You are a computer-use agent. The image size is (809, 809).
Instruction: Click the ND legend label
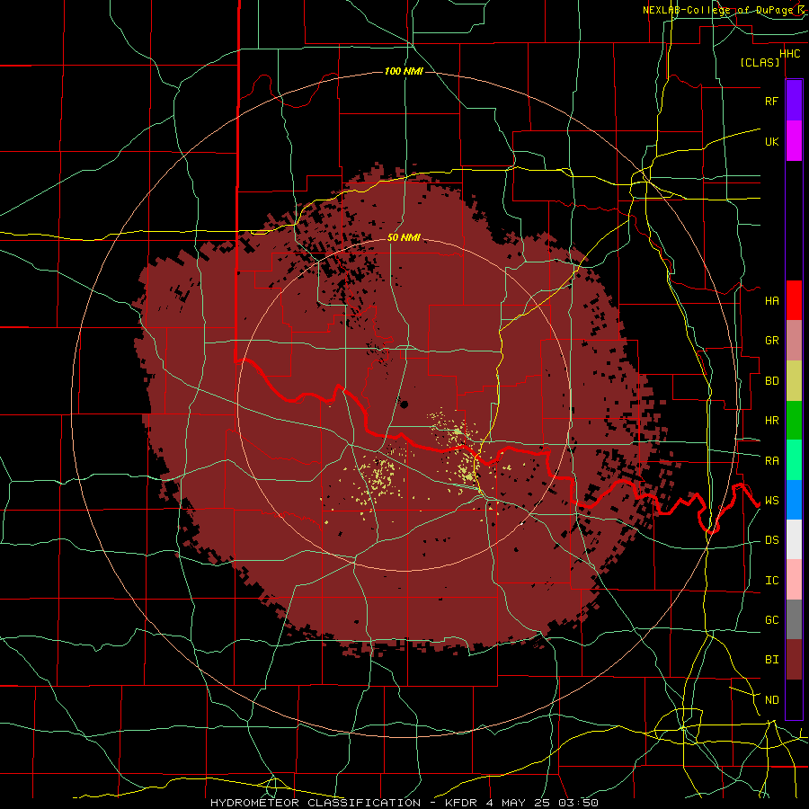point(771,700)
